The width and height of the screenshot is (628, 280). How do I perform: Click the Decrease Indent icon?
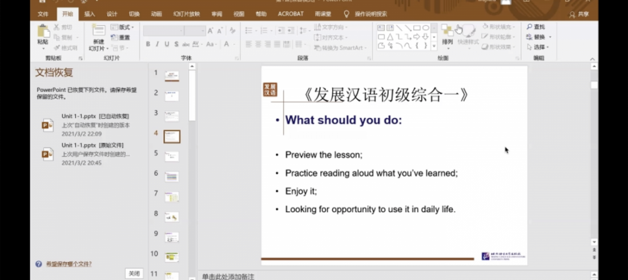click(x=280, y=30)
